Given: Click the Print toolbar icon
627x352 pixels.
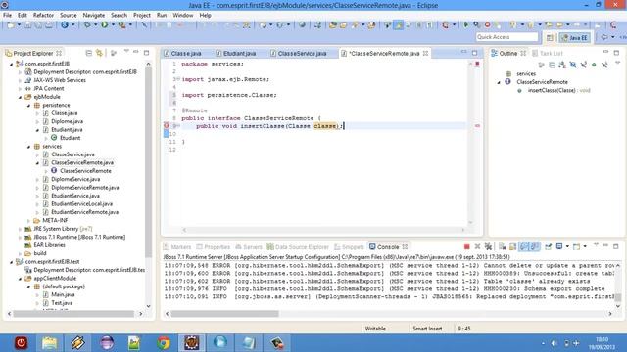Looking at the screenshot, I should [x=48, y=25].
